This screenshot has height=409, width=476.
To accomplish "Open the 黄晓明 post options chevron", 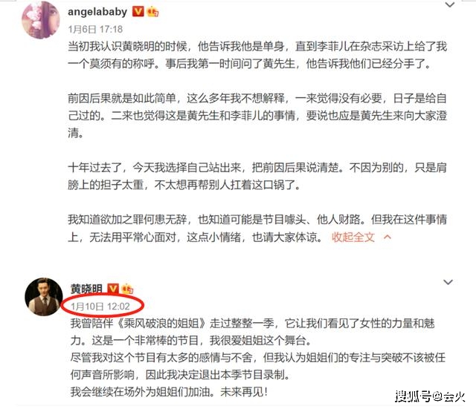I will (x=448, y=282).
